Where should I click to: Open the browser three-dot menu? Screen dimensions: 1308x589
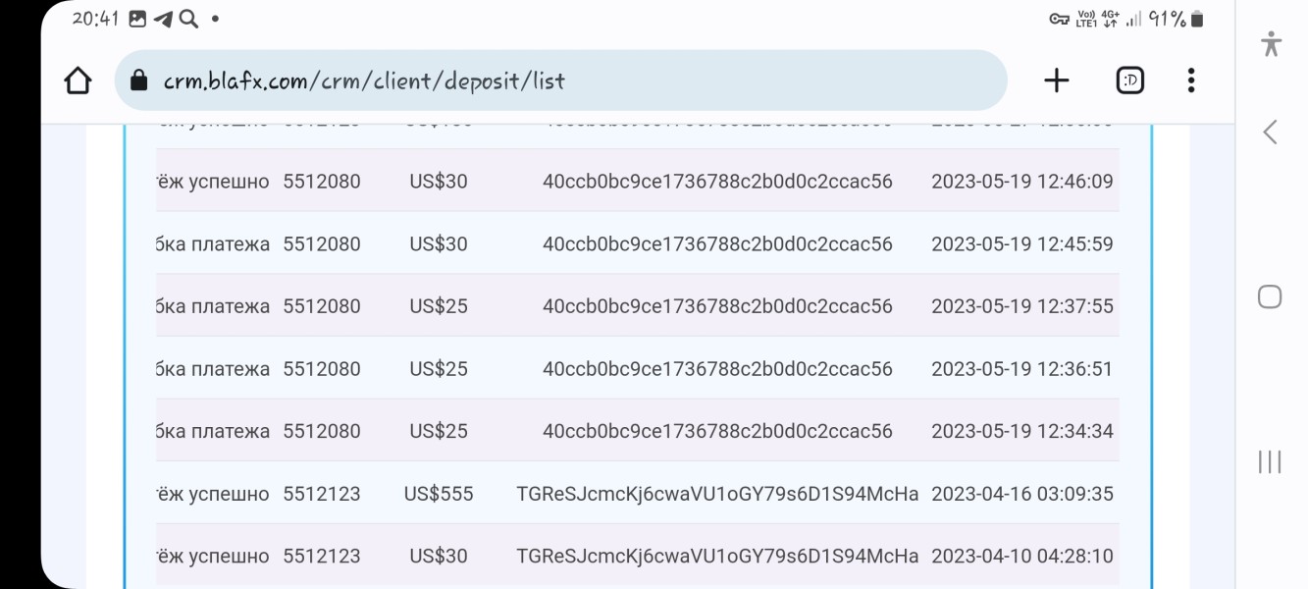pos(1190,80)
